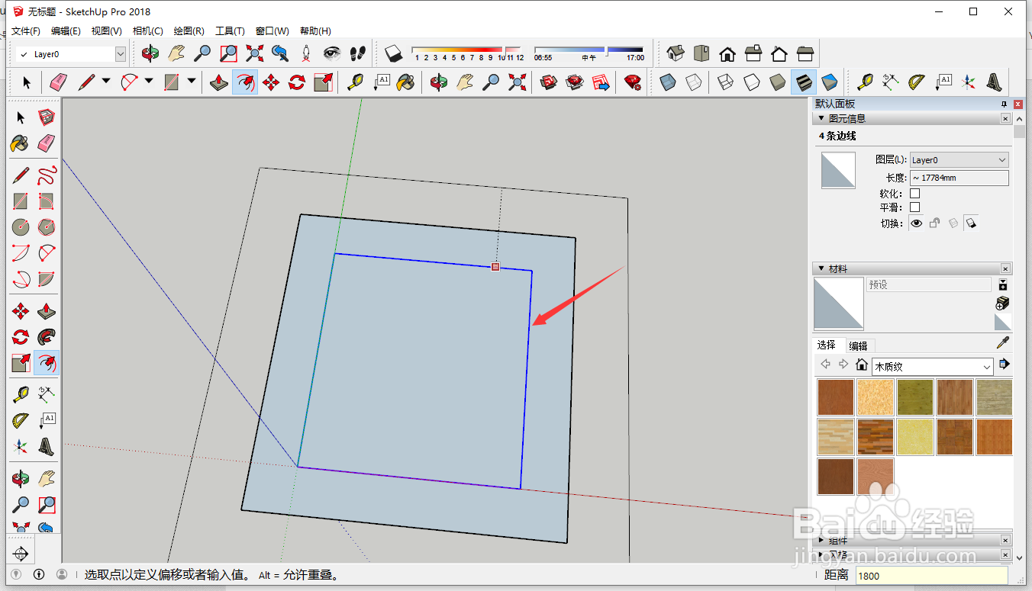Apply Shaded face style
The width and height of the screenshot is (1032, 591).
point(778,82)
